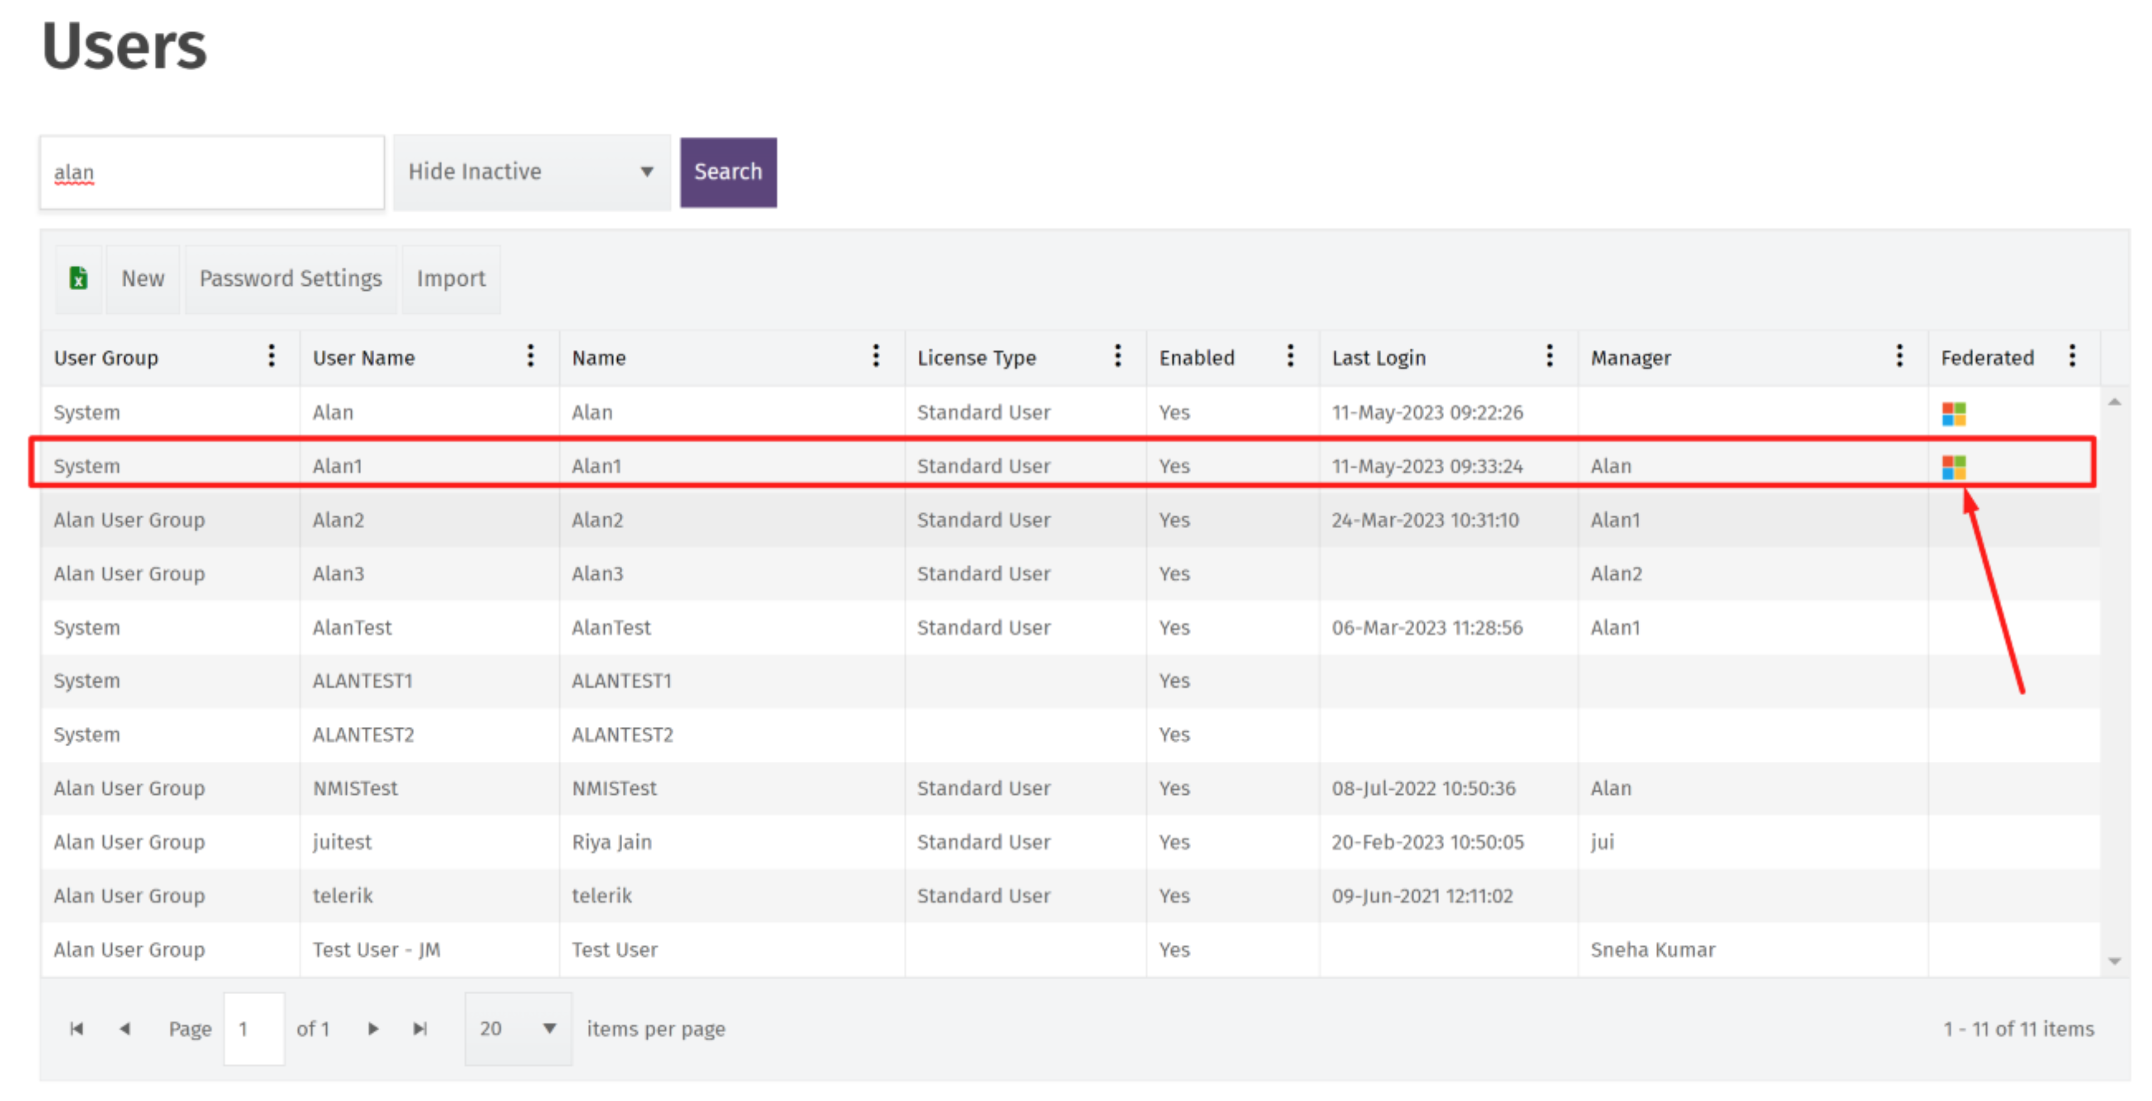Viewport: 2152px width, 1101px height.
Task: Click the grid scrollbar down arrow
Action: click(2115, 961)
